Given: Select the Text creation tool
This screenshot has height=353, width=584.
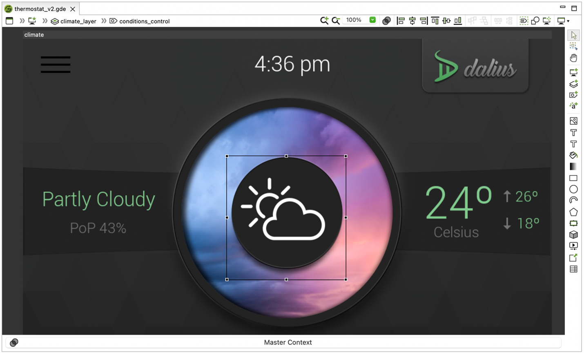Looking at the screenshot, I should coord(573,132).
